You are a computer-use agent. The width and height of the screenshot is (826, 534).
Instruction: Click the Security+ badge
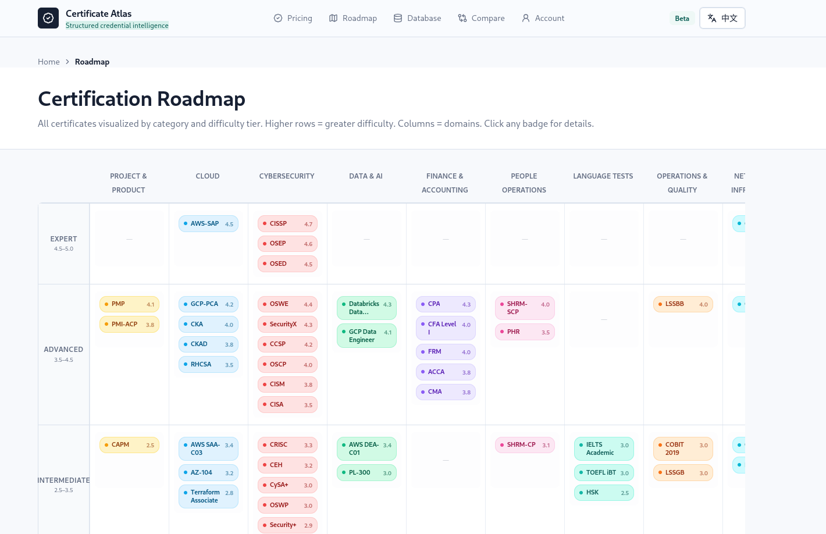[x=287, y=525]
